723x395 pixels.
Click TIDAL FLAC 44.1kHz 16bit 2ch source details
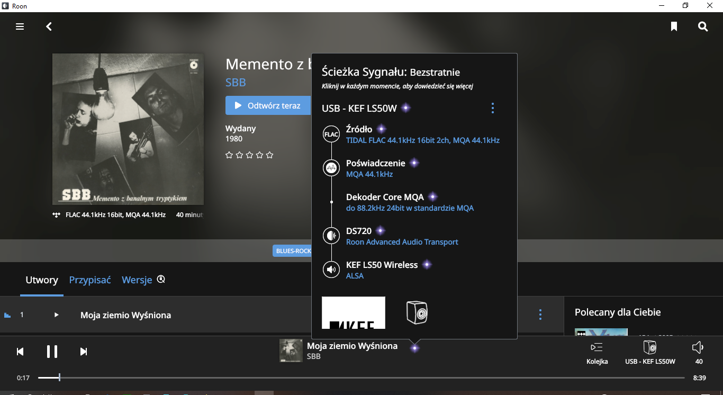[423, 140]
